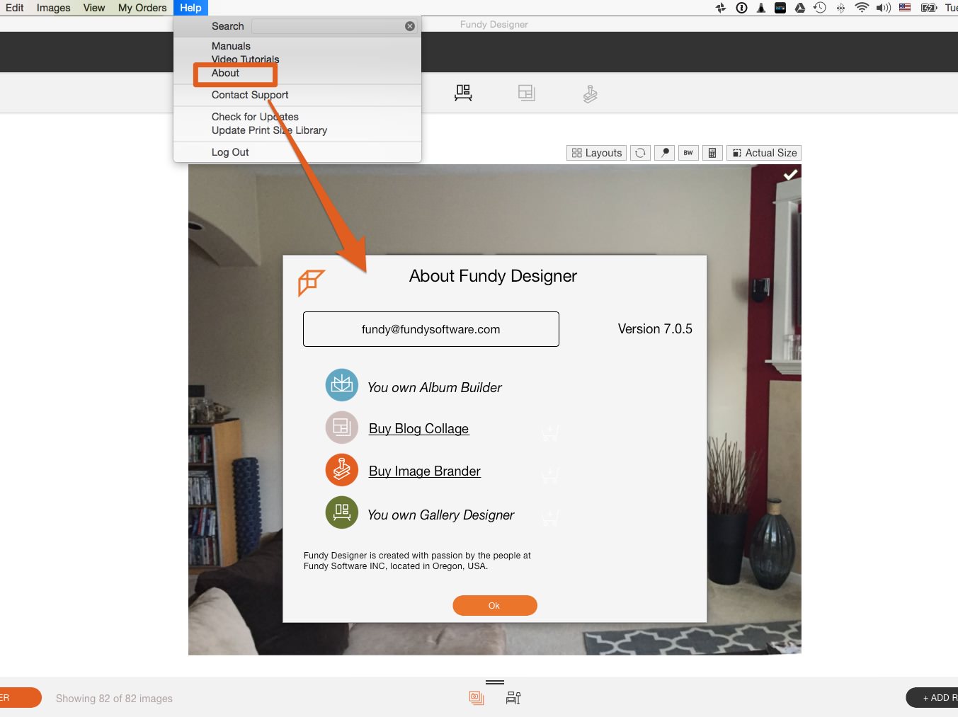Open the View menu
The image size is (958, 717).
(x=94, y=8)
